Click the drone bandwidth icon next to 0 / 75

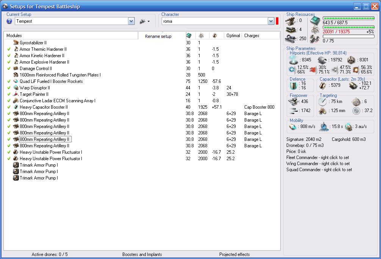315,39
